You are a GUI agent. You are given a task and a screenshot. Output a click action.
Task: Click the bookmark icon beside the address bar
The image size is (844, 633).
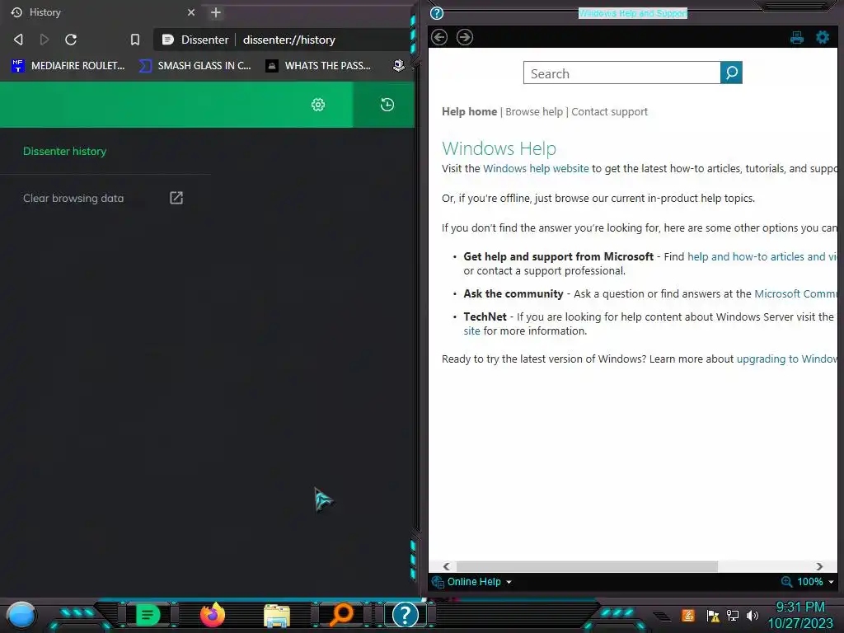[x=135, y=40]
